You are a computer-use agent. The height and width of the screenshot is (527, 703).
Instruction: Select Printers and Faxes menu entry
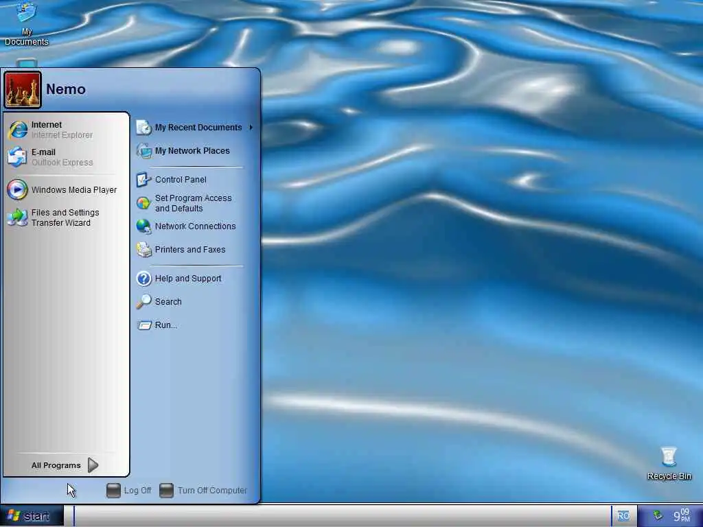(x=190, y=250)
